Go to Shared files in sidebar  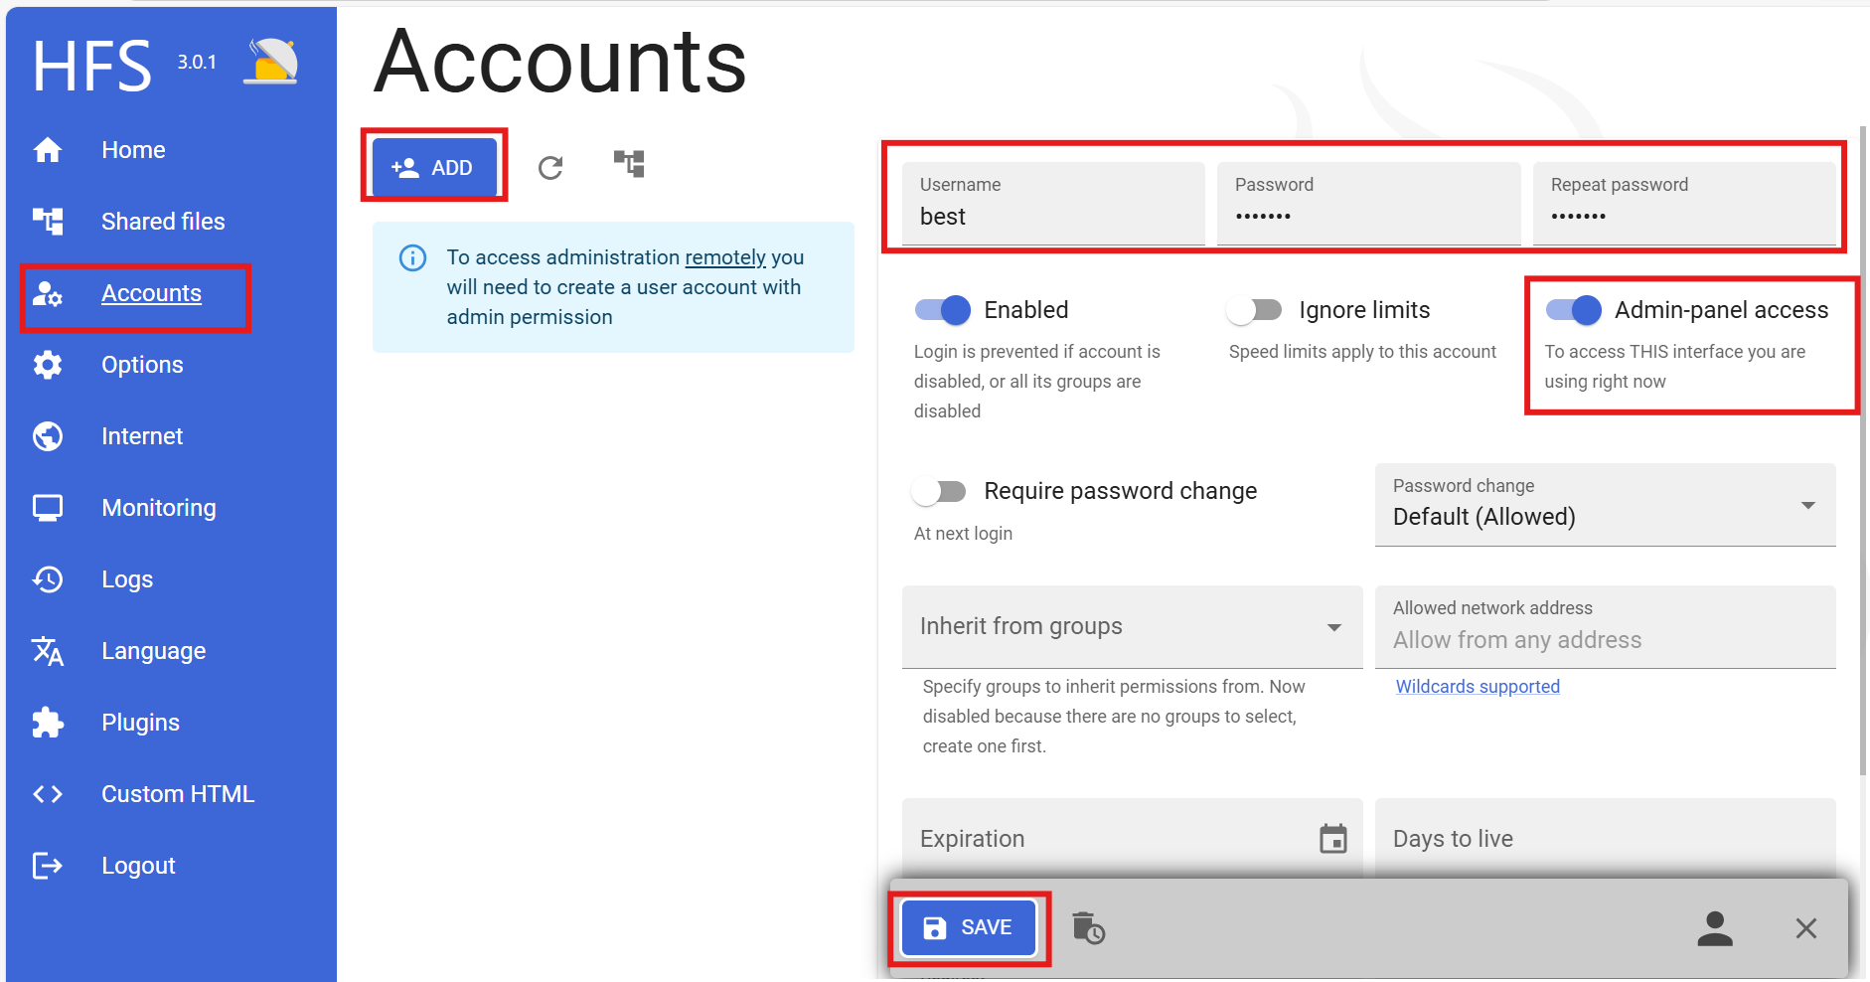tap(163, 222)
